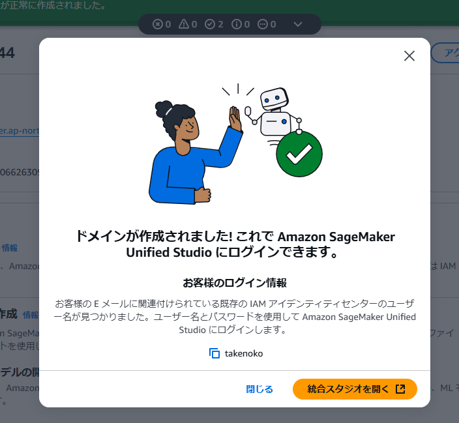The height and width of the screenshot is (423, 459).
Task: Copy the takenoko username with copy icon
Action: [x=215, y=353]
